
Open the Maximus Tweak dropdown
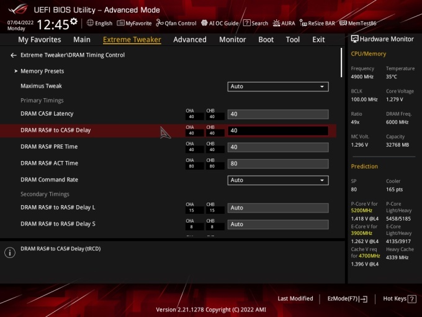coord(278,86)
